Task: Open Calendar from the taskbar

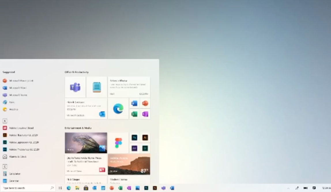Action: pos(103,188)
